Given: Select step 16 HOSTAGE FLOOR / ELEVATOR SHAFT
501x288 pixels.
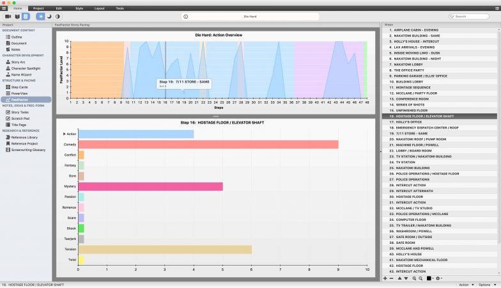Looking at the screenshot, I should 440,116.
